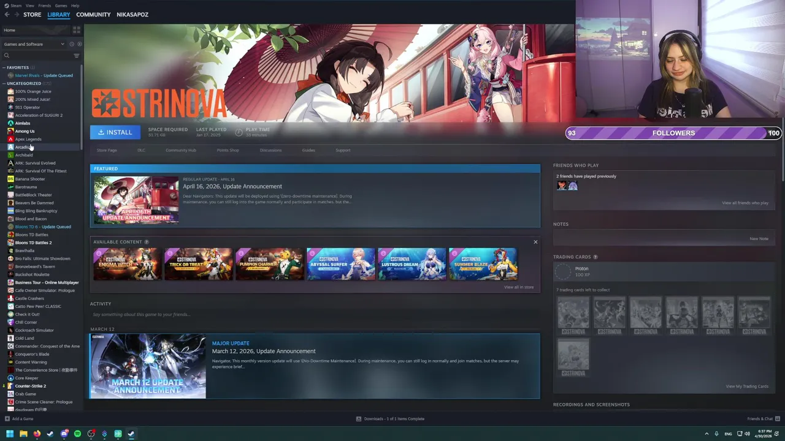Open the View menu

(30, 6)
